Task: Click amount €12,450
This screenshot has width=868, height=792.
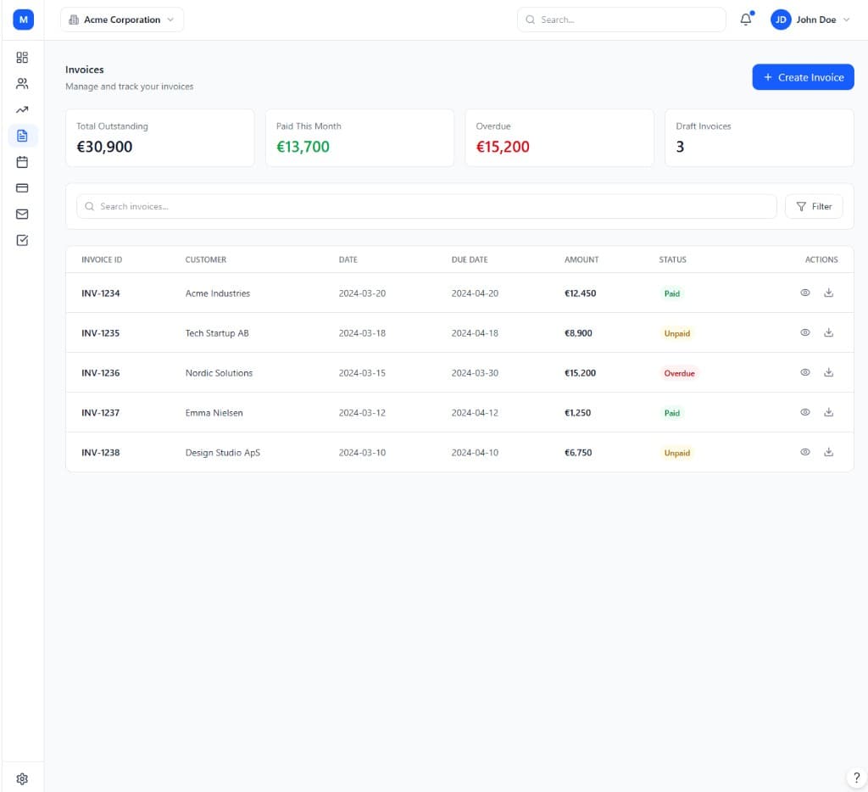Action: click(x=580, y=293)
